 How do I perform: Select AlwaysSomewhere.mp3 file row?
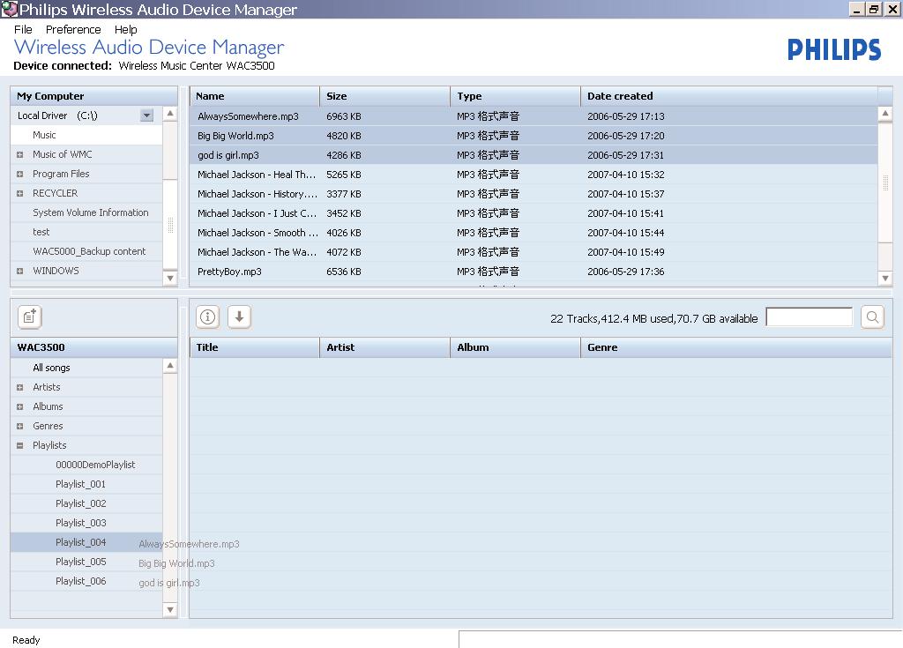[x=534, y=116]
